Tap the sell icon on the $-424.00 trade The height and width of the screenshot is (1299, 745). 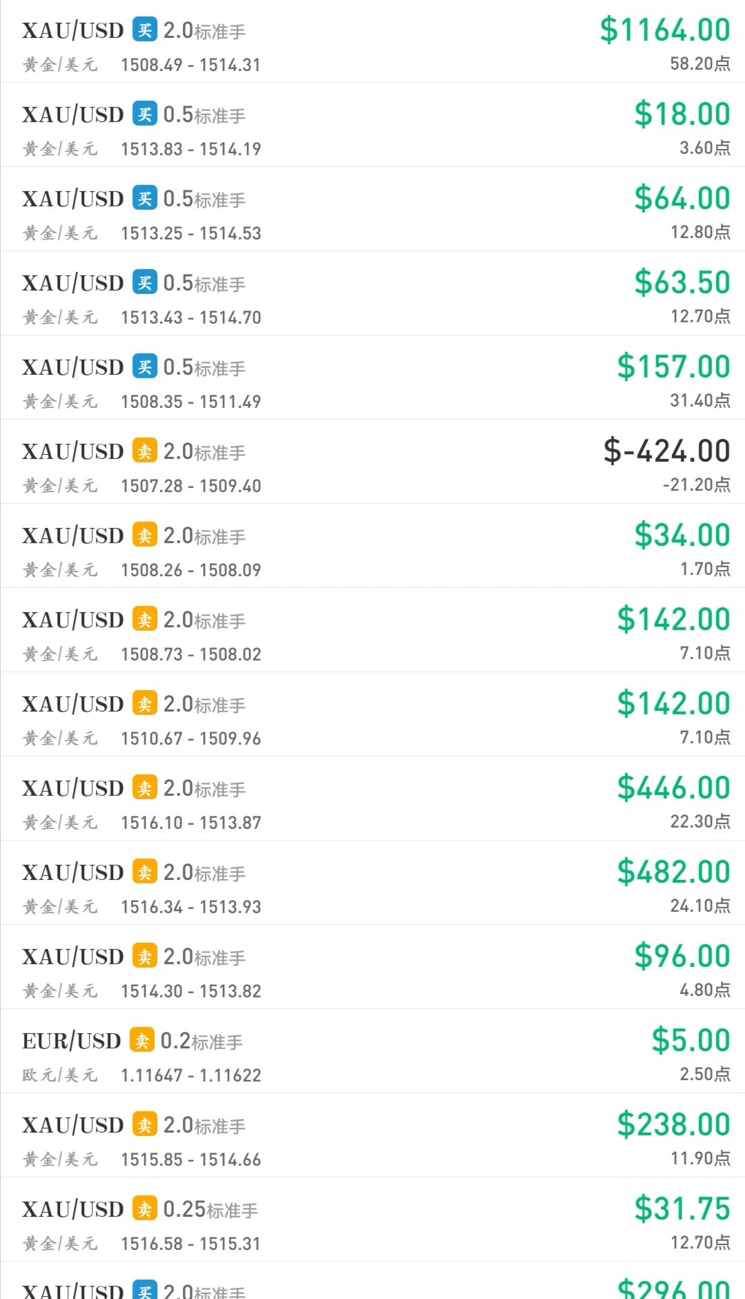pyautogui.click(x=145, y=451)
